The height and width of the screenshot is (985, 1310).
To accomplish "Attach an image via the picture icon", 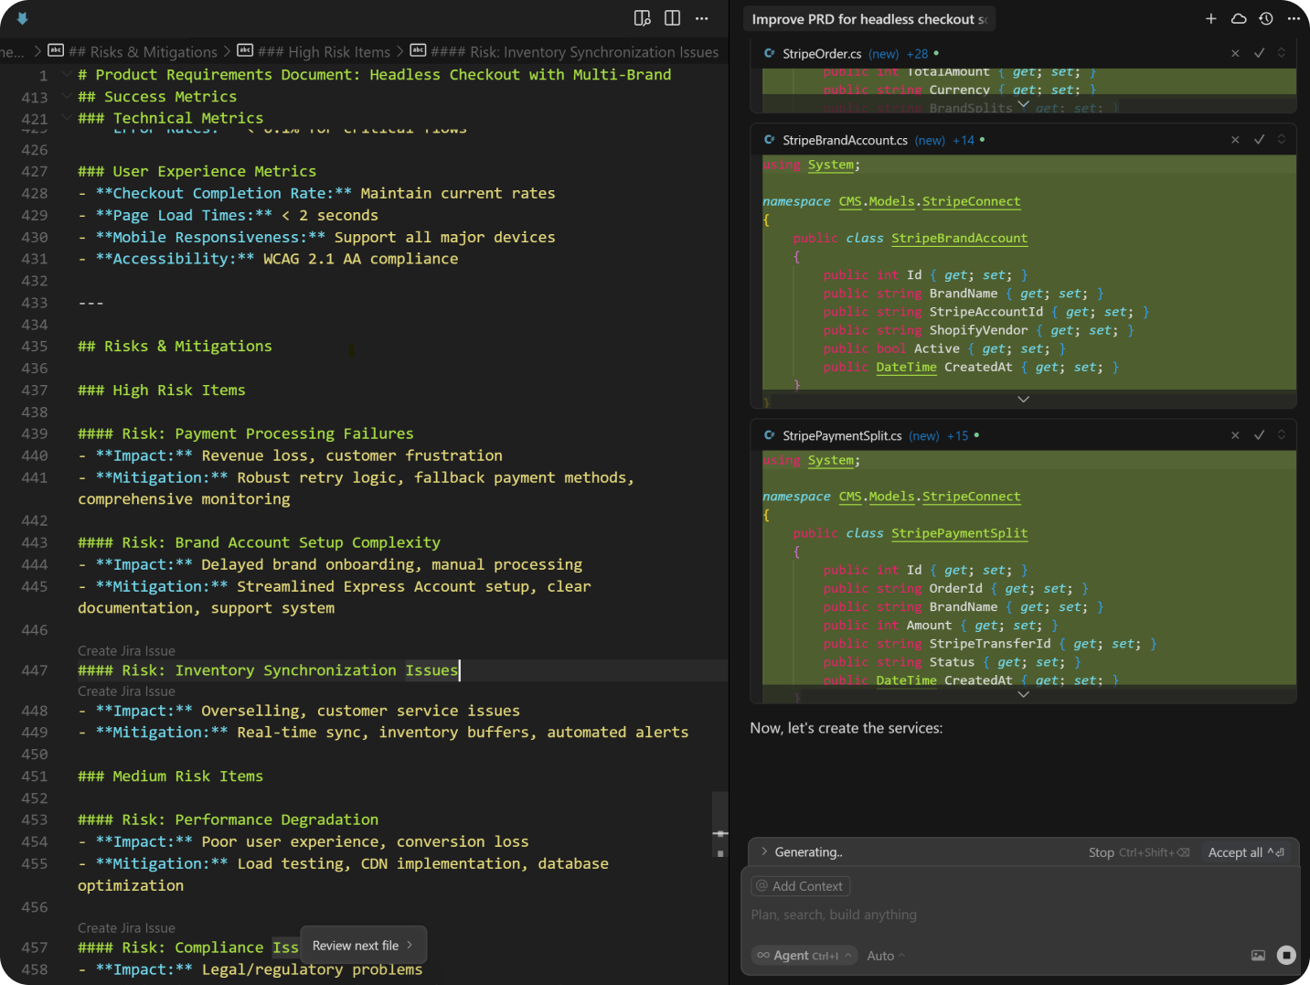I will point(1258,956).
